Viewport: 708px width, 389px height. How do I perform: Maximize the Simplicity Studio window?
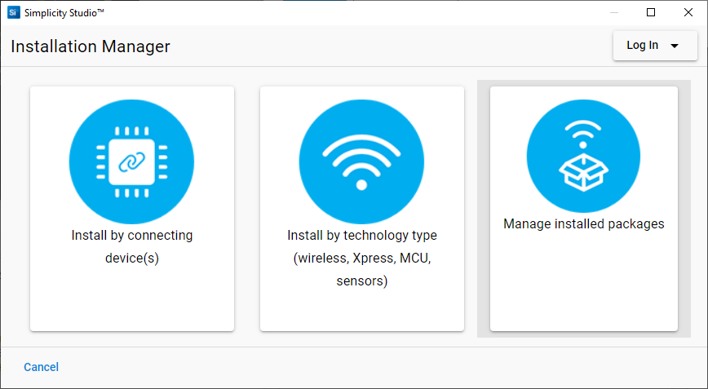[x=651, y=12]
